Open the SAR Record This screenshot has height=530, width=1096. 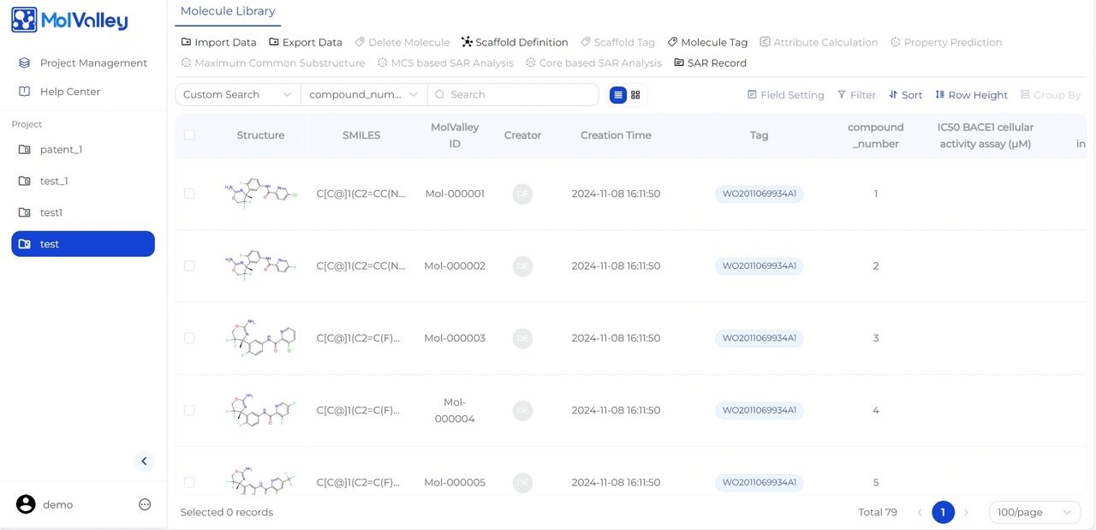[710, 63]
